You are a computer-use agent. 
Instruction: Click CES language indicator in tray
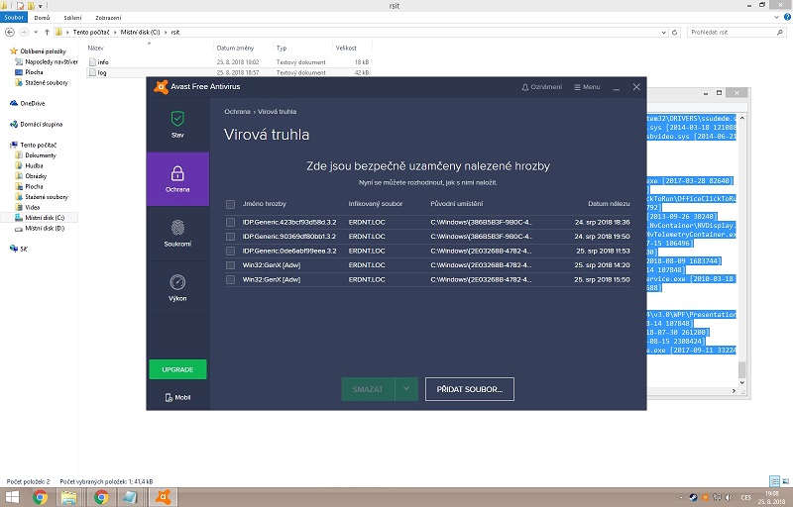coord(746,498)
